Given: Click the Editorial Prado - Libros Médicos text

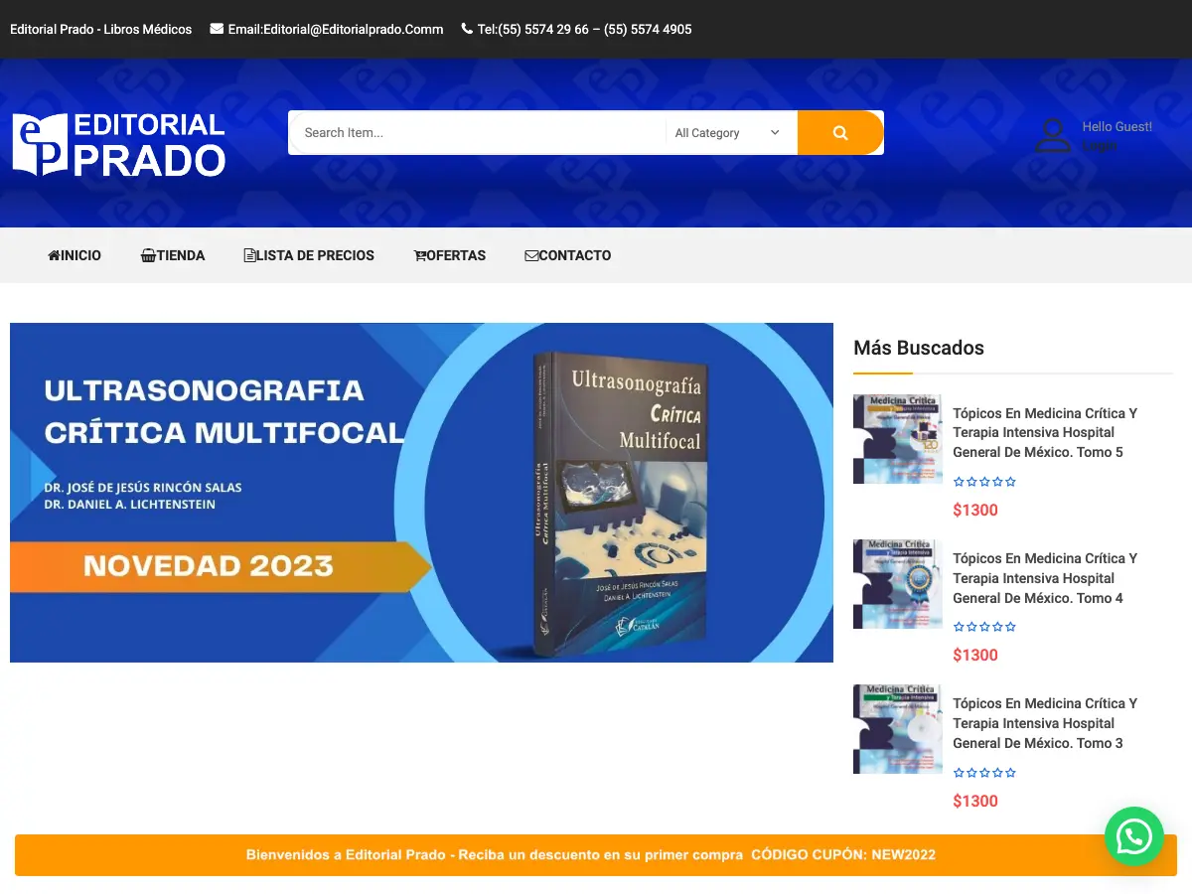Looking at the screenshot, I should tap(101, 29).
